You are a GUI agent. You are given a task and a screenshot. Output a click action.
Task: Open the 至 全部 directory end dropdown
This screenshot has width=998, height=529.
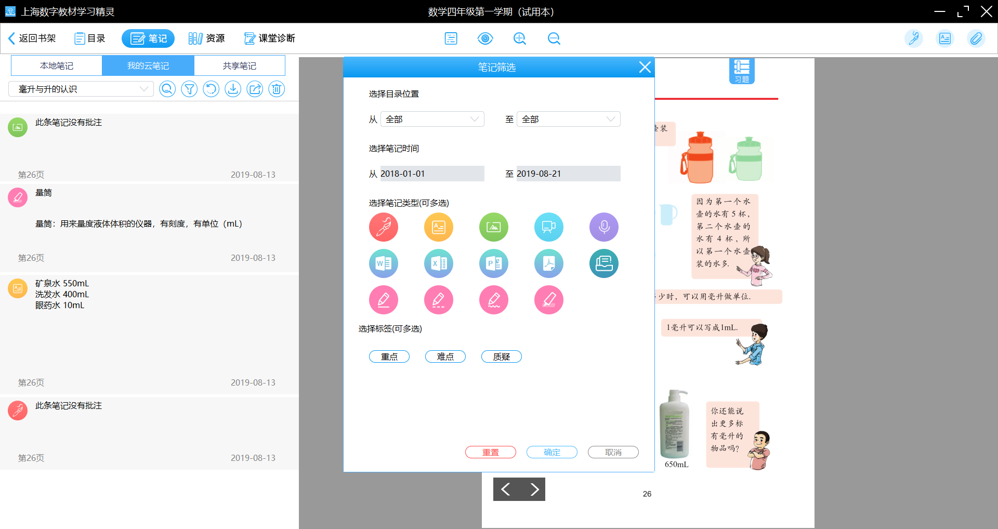(x=568, y=119)
